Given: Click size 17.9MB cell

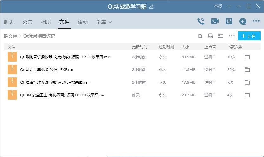Looking at the screenshot, I should point(188,82).
